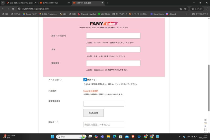Open Microsoft Store on taskbar
The image size is (210, 140).
[x=121, y=137]
